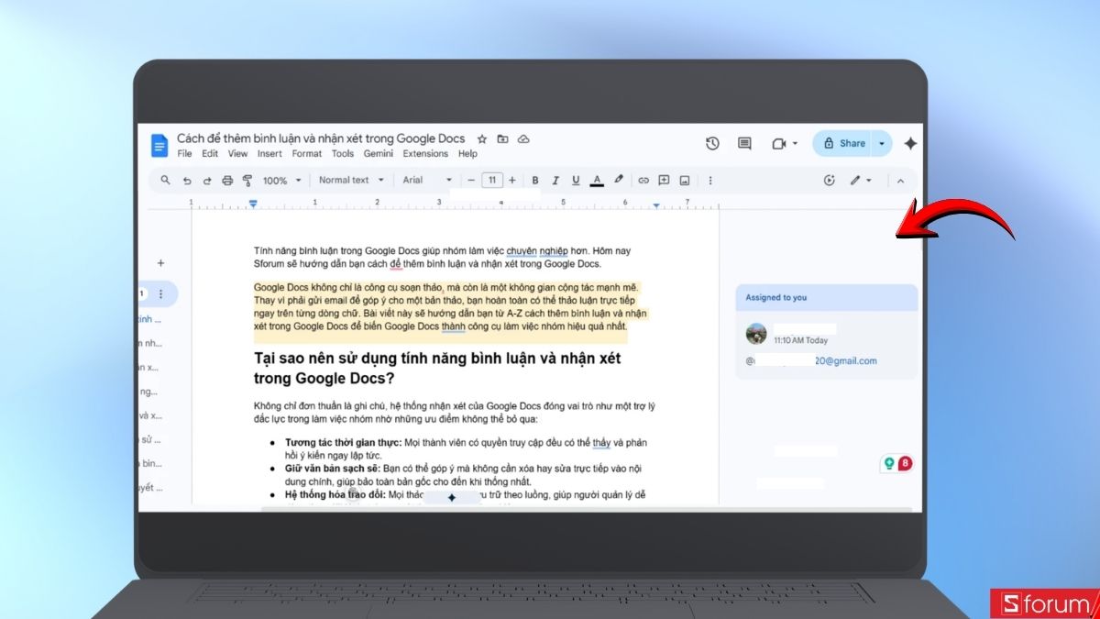The width and height of the screenshot is (1100, 619).
Task: Open the Format menu
Action: (307, 154)
